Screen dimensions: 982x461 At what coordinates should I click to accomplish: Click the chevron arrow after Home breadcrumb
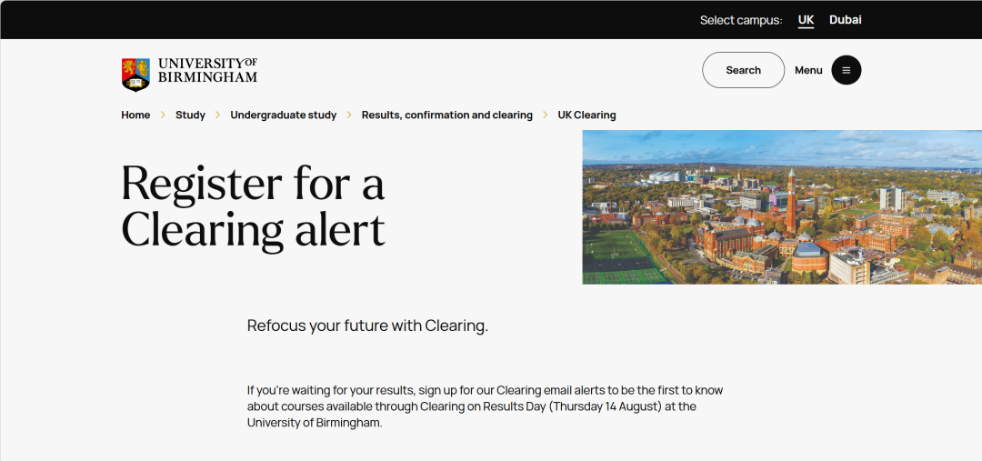click(163, 115)
